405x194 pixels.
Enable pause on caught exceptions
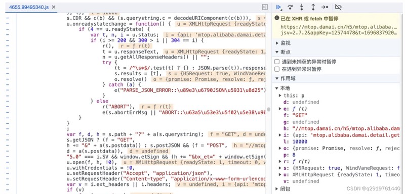point(277,69)
